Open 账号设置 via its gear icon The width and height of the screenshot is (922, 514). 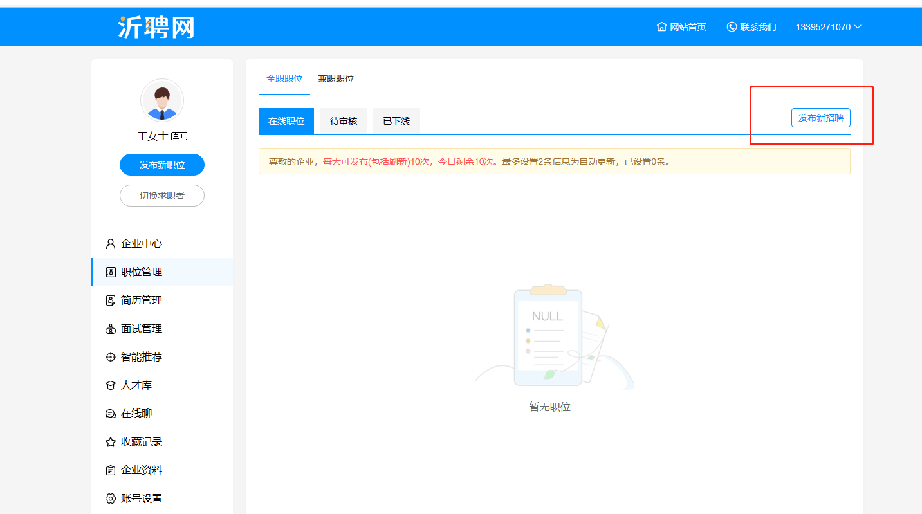pos(110,499)
